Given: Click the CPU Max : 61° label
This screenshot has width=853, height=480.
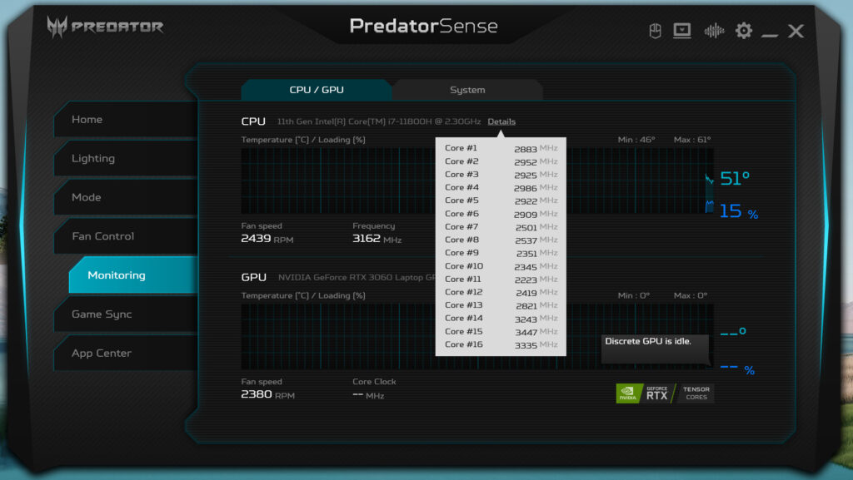Looking at the screenshot, I should click(692, 140).
